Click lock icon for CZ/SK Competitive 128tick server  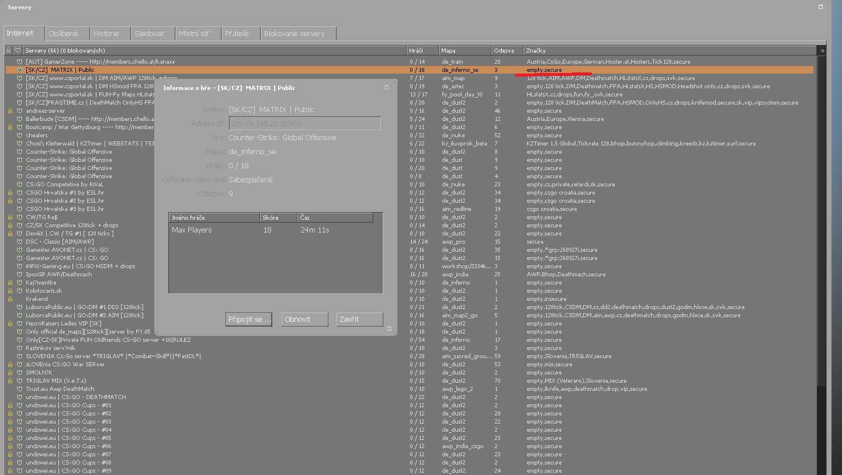(x=10, y=225)
